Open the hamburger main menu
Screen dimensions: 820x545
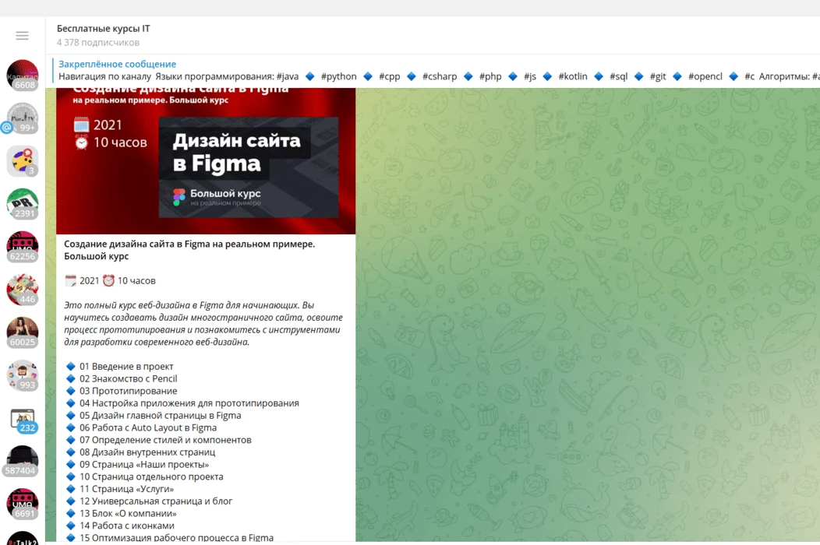(22, 36)
